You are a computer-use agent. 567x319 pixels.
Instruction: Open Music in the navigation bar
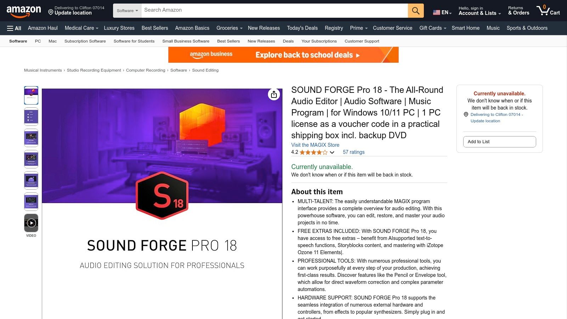493,28
